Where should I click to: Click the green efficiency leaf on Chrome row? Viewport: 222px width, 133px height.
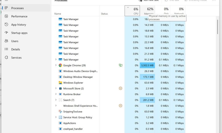121,65
